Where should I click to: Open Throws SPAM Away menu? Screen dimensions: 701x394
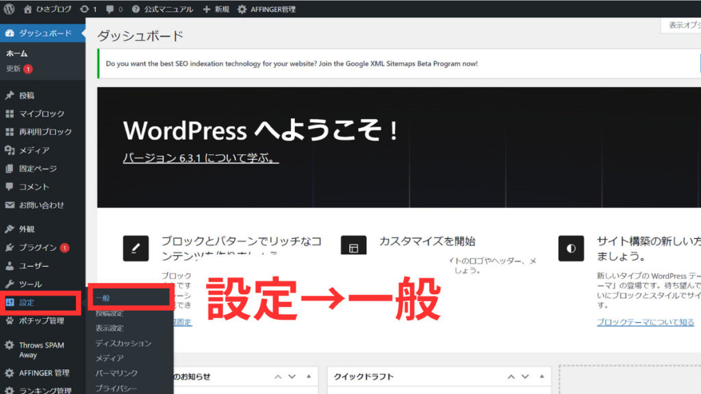pyautogui.click(x=42, y=350)
